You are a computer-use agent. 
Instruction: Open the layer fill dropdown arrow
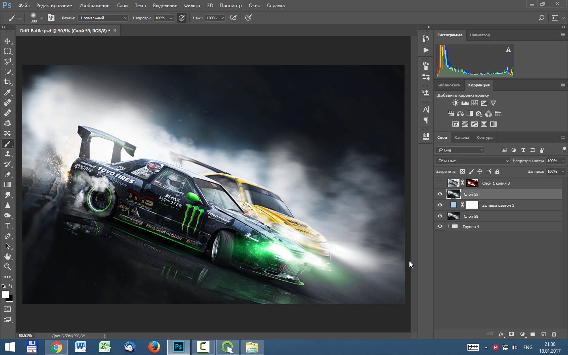[563, 172]
